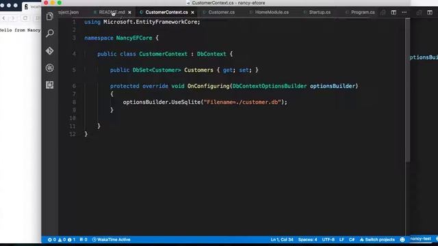Switch to the HomeModule.cs tab
Screen dimensions: 438x246
pyautogui.click(x=272, y=12)
